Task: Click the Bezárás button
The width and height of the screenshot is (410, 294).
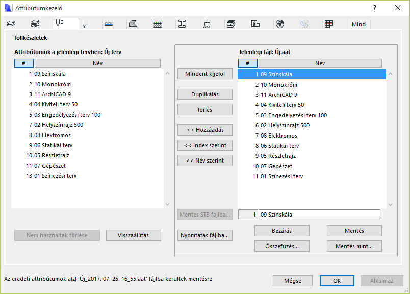Action: tap(282, 231)
